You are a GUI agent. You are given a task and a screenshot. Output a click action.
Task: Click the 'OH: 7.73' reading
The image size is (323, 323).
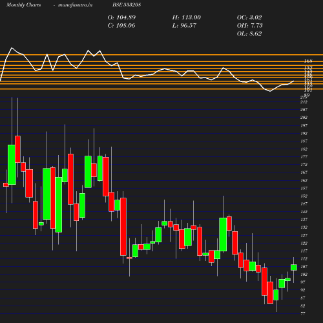tap(250, 26)
